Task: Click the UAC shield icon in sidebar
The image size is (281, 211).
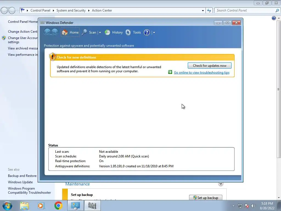Action: point(4,38)
